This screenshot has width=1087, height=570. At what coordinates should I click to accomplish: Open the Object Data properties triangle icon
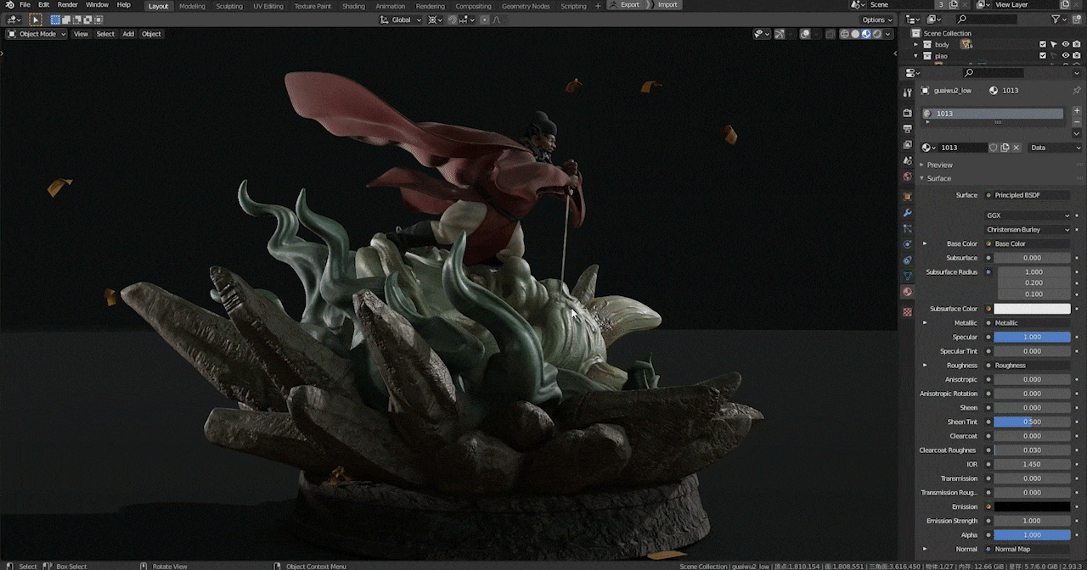[907, 276]
